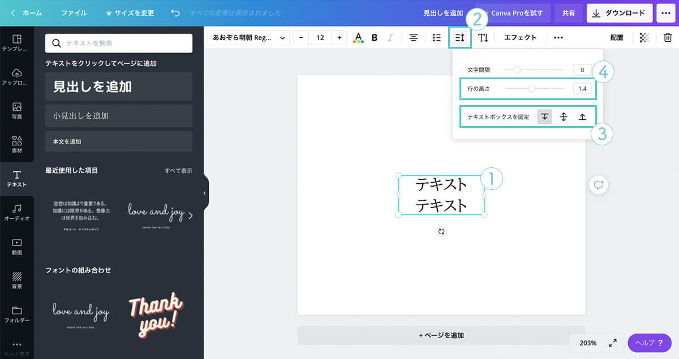Image resolution: width=679 pixels, height=359 pixels.
Task: Select the 写真 tab in sidebar
Action: click(x=17, y=110)
